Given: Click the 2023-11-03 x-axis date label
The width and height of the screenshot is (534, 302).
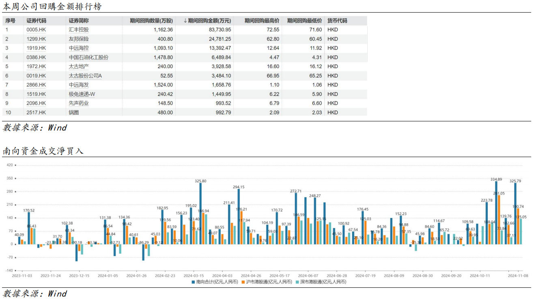Looking at the screenshot, I should pyautogui.click(x=22, y=275).
